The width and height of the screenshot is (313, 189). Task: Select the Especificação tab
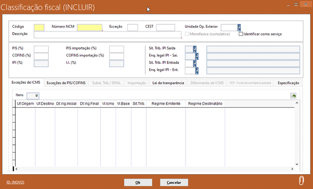coord(288,83)
